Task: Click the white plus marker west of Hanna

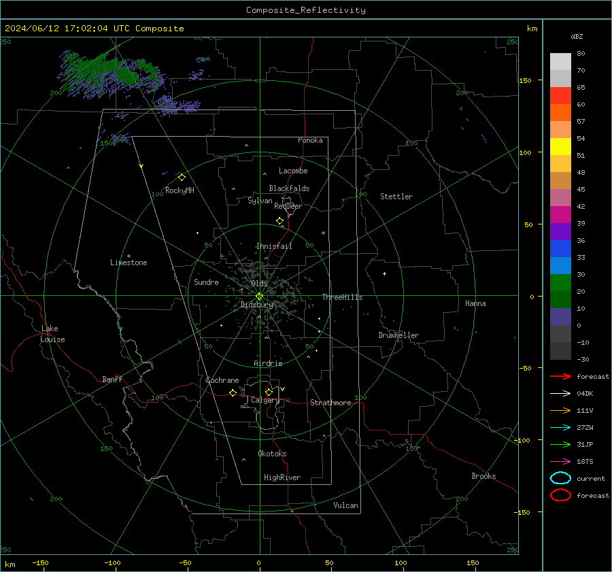Action: 384,273
